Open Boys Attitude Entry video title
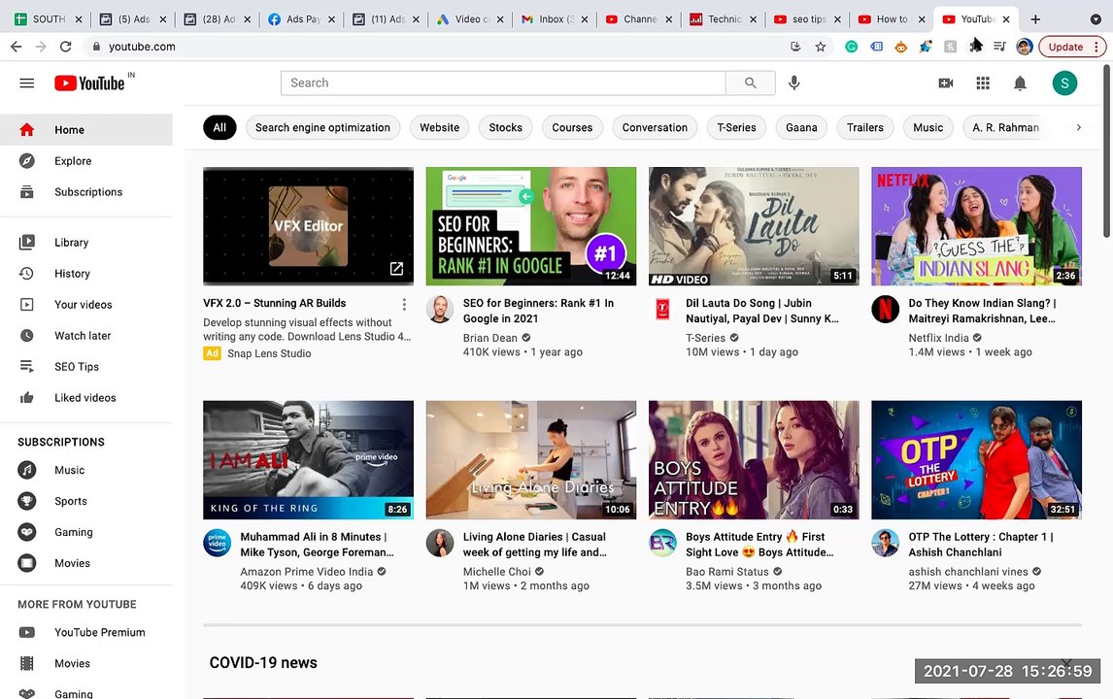This screenshot has width=1113, height=699. [759, 545]
